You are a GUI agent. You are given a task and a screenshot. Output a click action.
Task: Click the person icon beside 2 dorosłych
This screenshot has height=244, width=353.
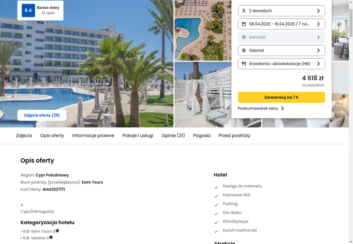point(244,11)
